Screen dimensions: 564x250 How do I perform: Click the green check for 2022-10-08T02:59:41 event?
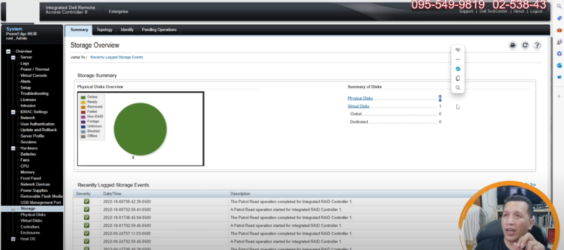86,209
